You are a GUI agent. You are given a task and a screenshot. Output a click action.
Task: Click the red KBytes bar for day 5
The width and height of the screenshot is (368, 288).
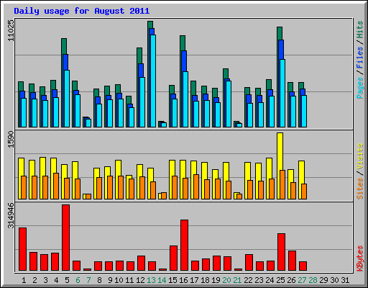(x=66, y=238)
